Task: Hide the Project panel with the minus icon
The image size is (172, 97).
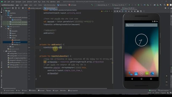Action: [x=26, y=8]
